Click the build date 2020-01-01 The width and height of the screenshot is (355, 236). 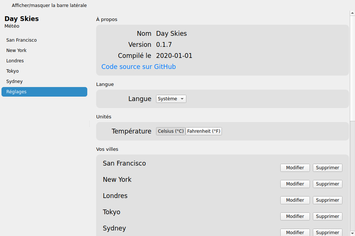[x=174, y=56]
